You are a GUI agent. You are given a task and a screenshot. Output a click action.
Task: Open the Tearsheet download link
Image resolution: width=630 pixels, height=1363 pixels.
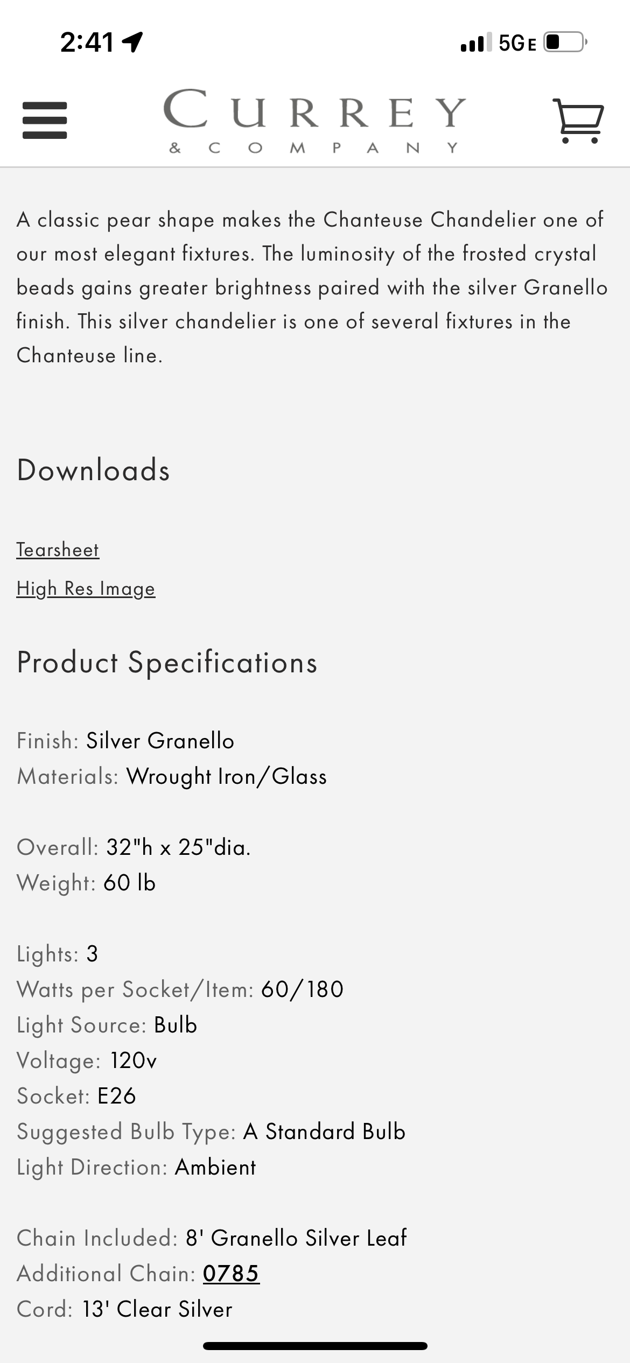click(58, 550)
